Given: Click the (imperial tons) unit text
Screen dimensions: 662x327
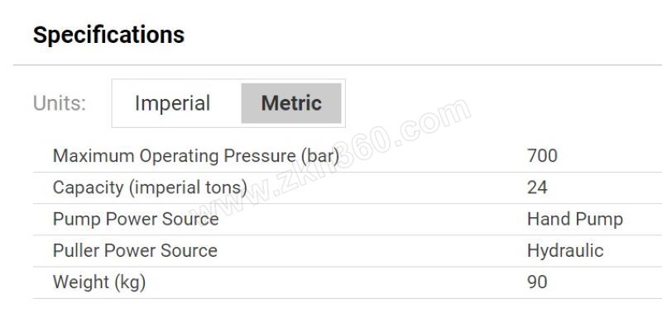Looking at the screenshot, I should [188, 187].
